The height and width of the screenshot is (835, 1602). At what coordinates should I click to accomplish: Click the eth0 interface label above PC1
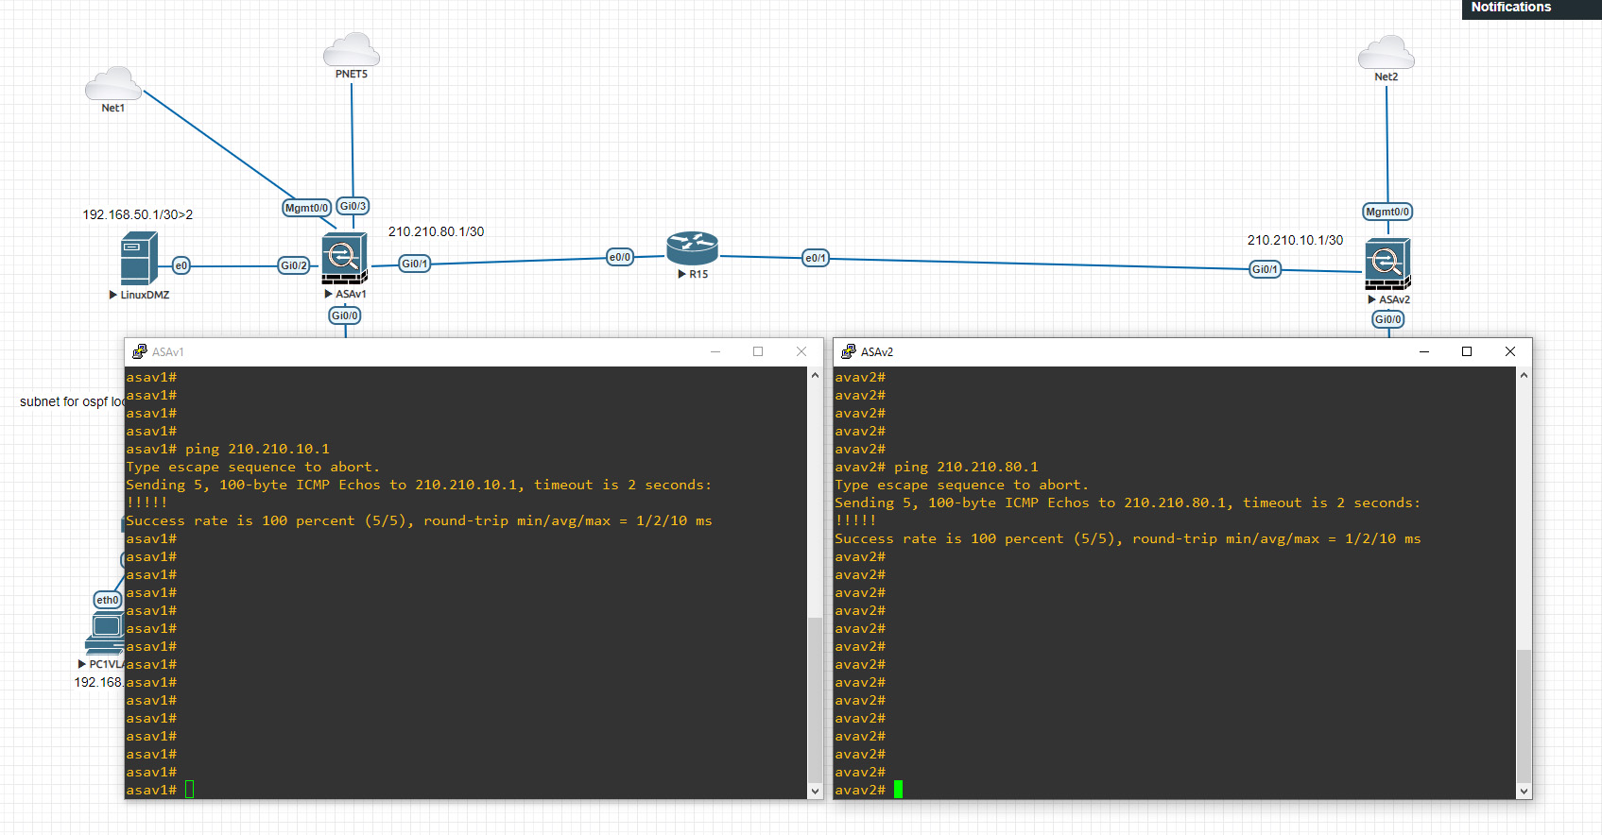(x=108, y=600)
